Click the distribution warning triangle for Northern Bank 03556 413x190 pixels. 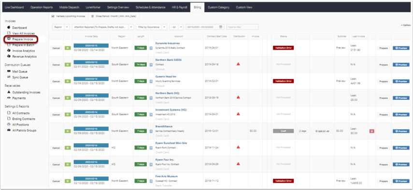coord(238,64)
